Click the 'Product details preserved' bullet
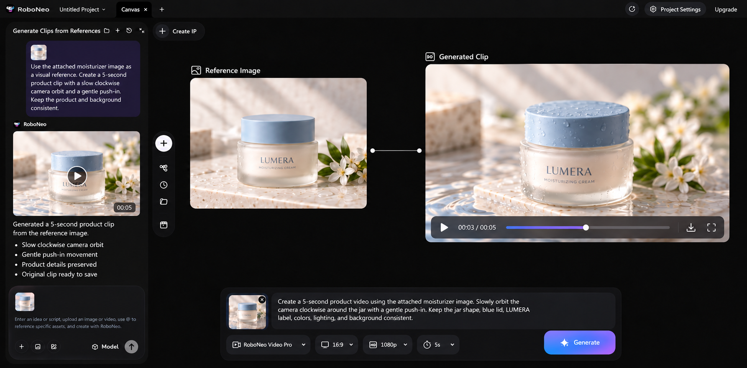The height and width of the screenshot is (368, 747). (x=59, y=264)
